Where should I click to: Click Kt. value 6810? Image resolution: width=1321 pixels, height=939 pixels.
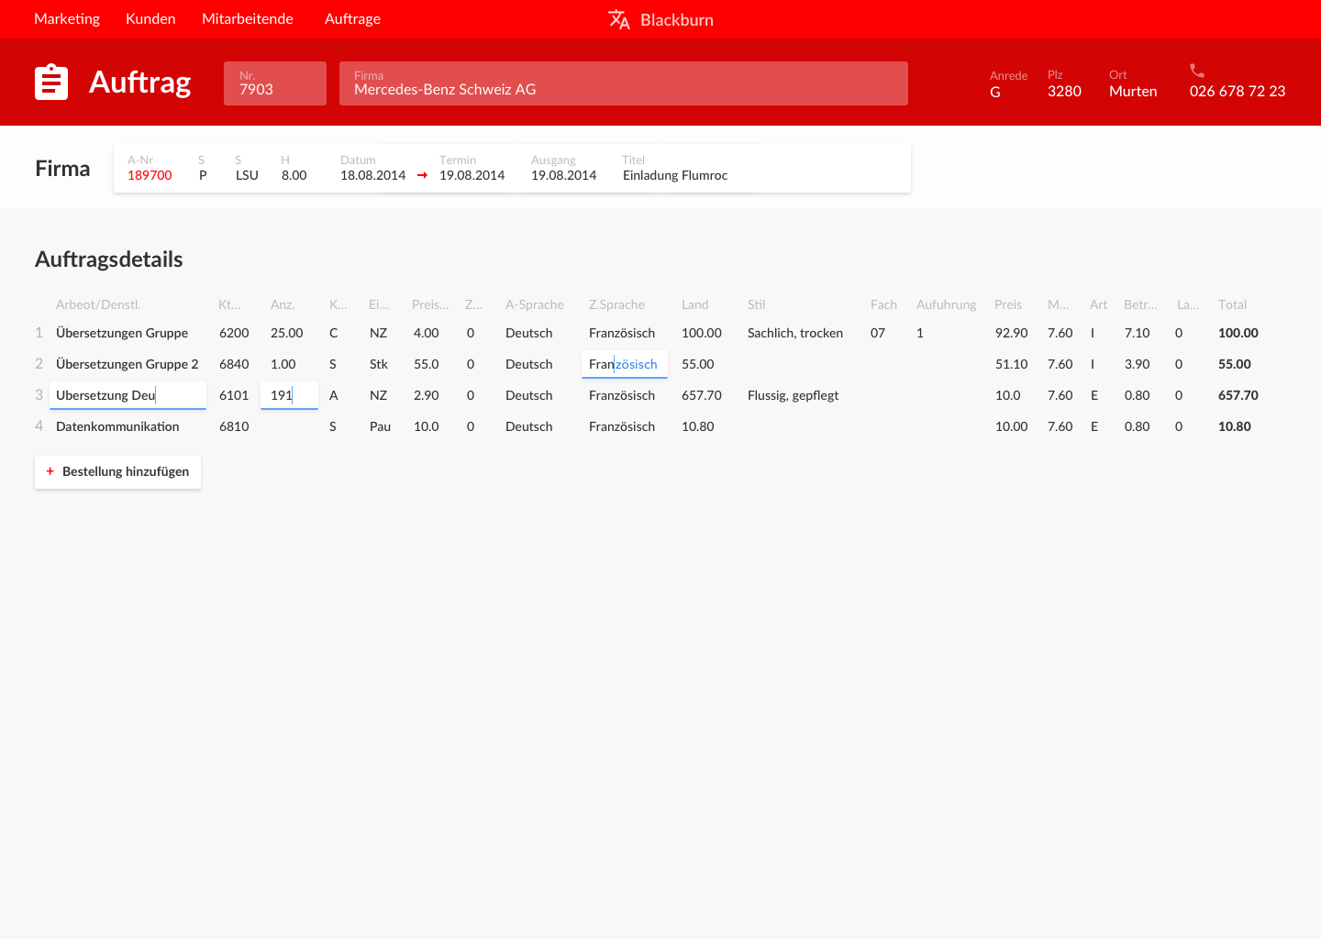coord(234,426)
